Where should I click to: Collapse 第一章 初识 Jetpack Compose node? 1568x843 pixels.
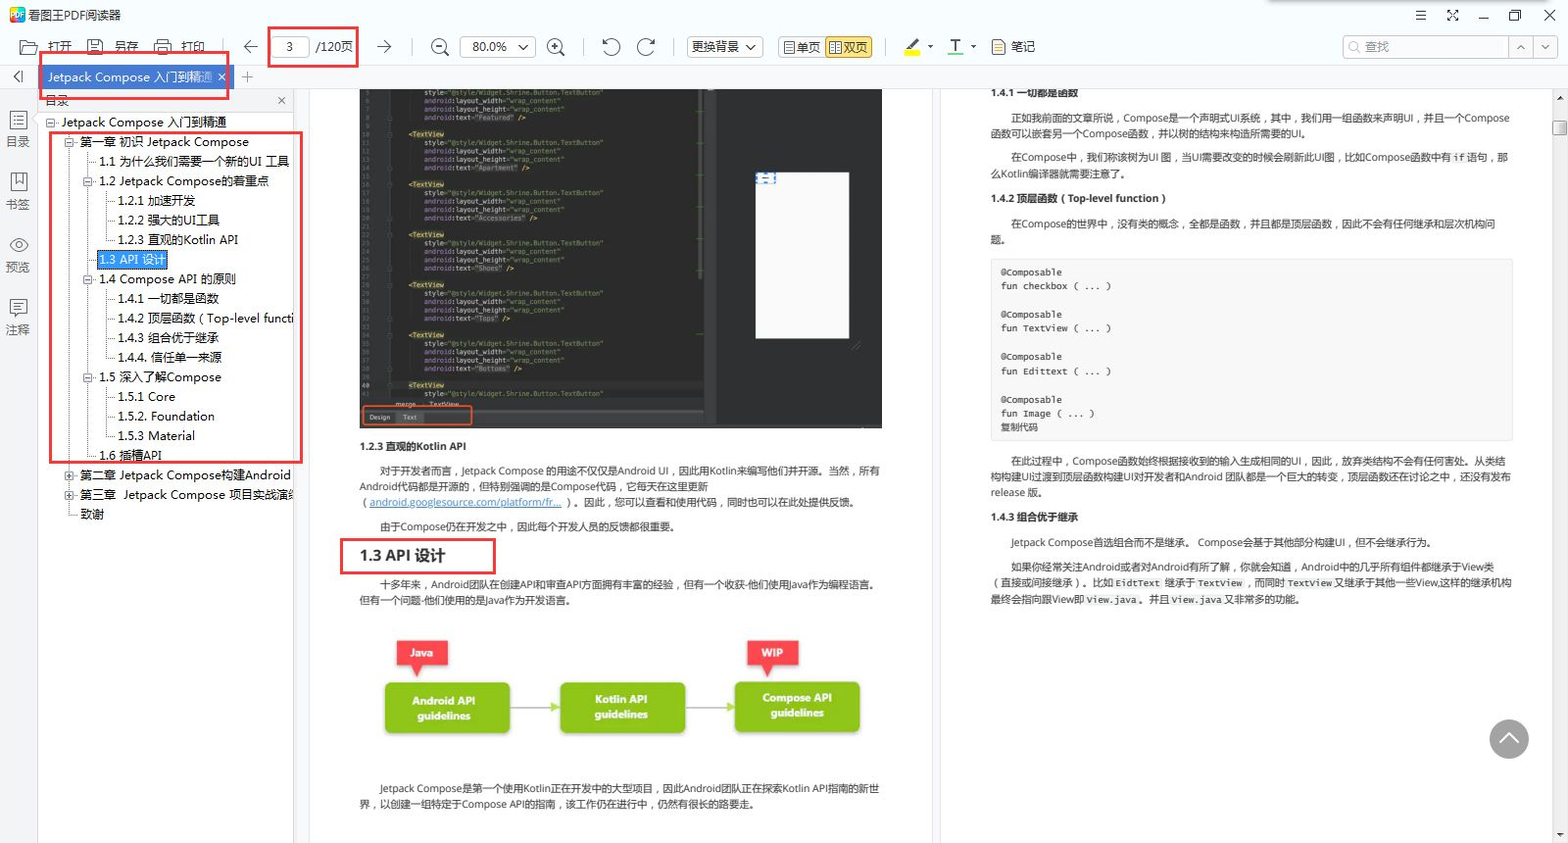pyautogui.click(x=70, y=142)
